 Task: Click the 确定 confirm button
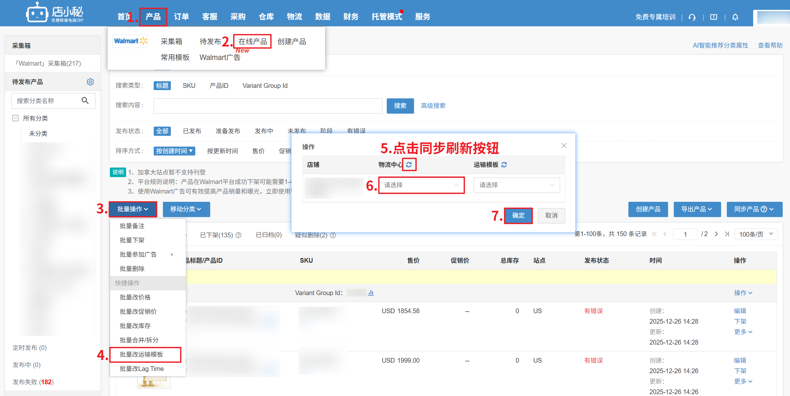click(x=518, y=215)
